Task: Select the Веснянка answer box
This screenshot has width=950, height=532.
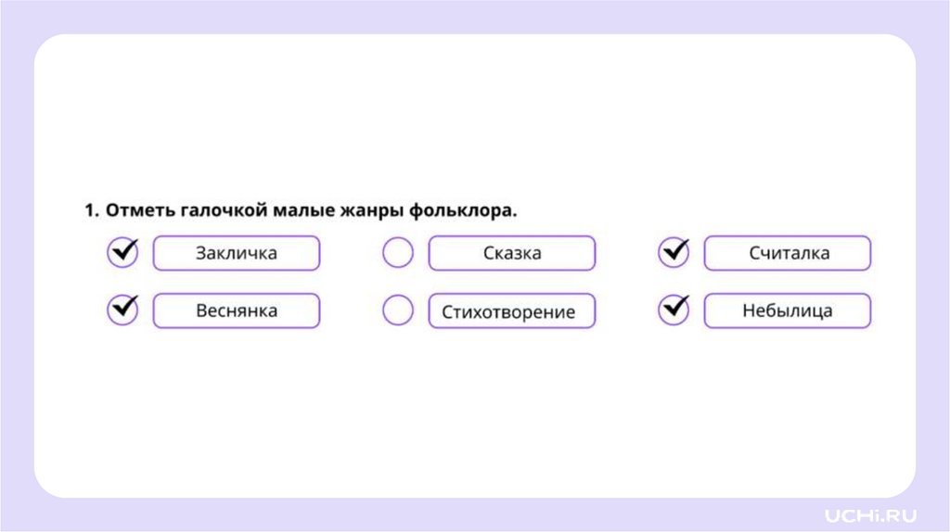Action: (x=237, y=310)
